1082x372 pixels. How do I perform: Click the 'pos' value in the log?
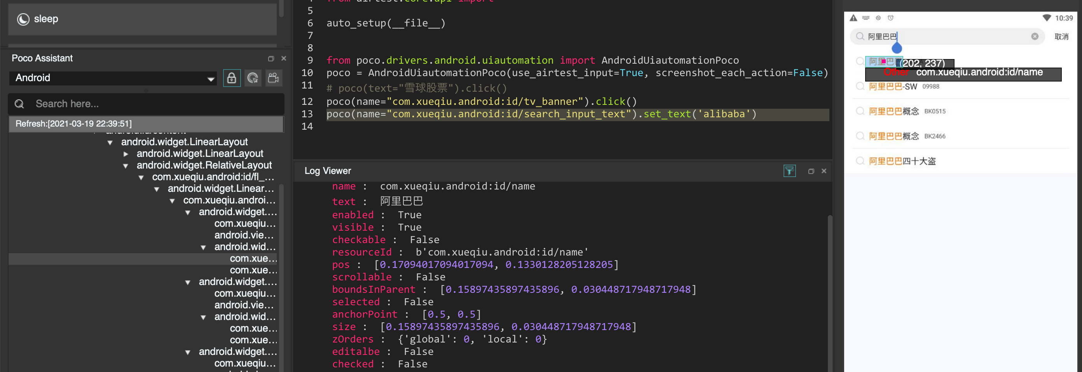(x=496, y=264)
